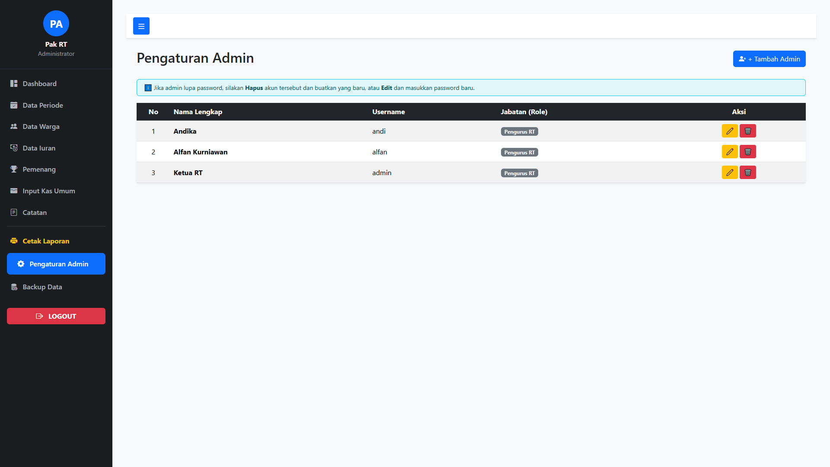Screen dimensions: 830x467
Task: Click Cetak Laporan link
Action: [x=45, y=241]
